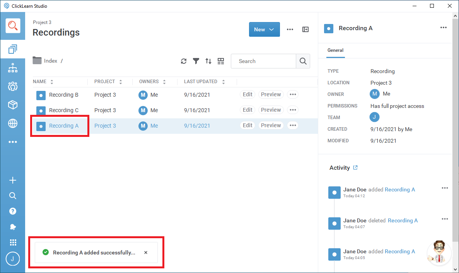Open ellipsis for deleted Recording A activity
The height and width of the screenshot is (273, 459).
click(445, 219)
